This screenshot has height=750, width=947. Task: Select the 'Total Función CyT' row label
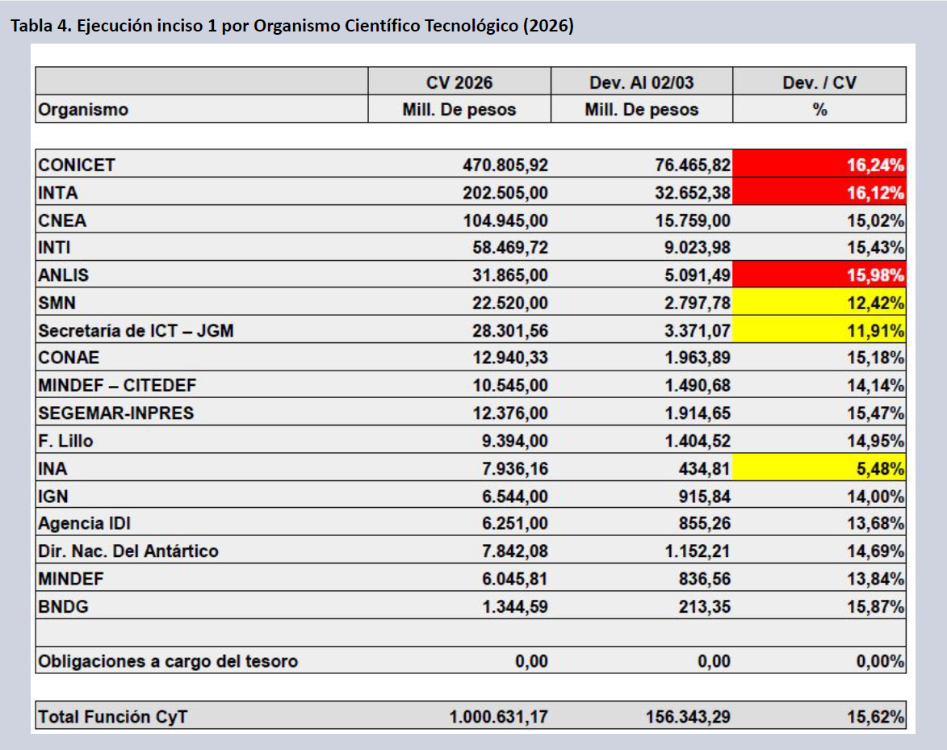[x=113, y=716]
